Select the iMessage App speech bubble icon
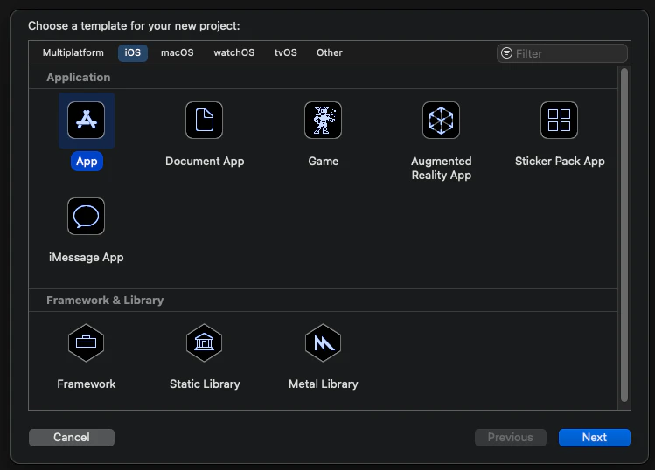The height and width of the screenshot is (470, 655). (86, 216)
